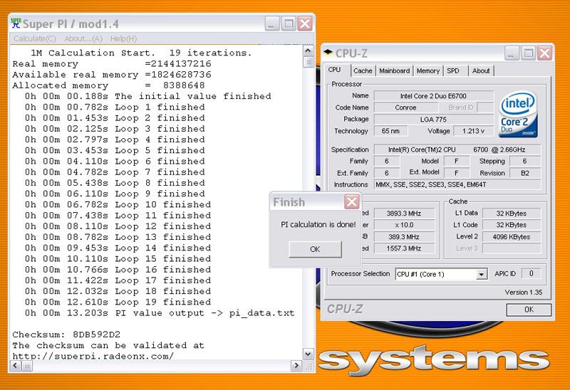Click Super PI horizontal scrollbar left arrow
This screenshot has width=570, height=390.
coord(15,365)
